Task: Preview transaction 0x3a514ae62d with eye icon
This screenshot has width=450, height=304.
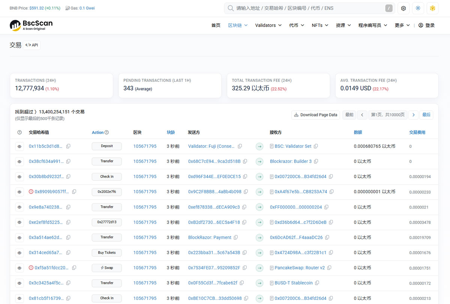Action: pyautogui.click(x=19, y=238)
